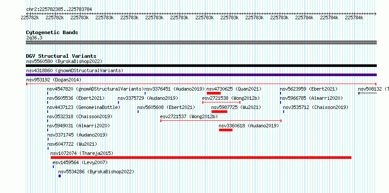Click the nsv5560580 (ByrskaBishop2022) label

(x=64, y=61)
